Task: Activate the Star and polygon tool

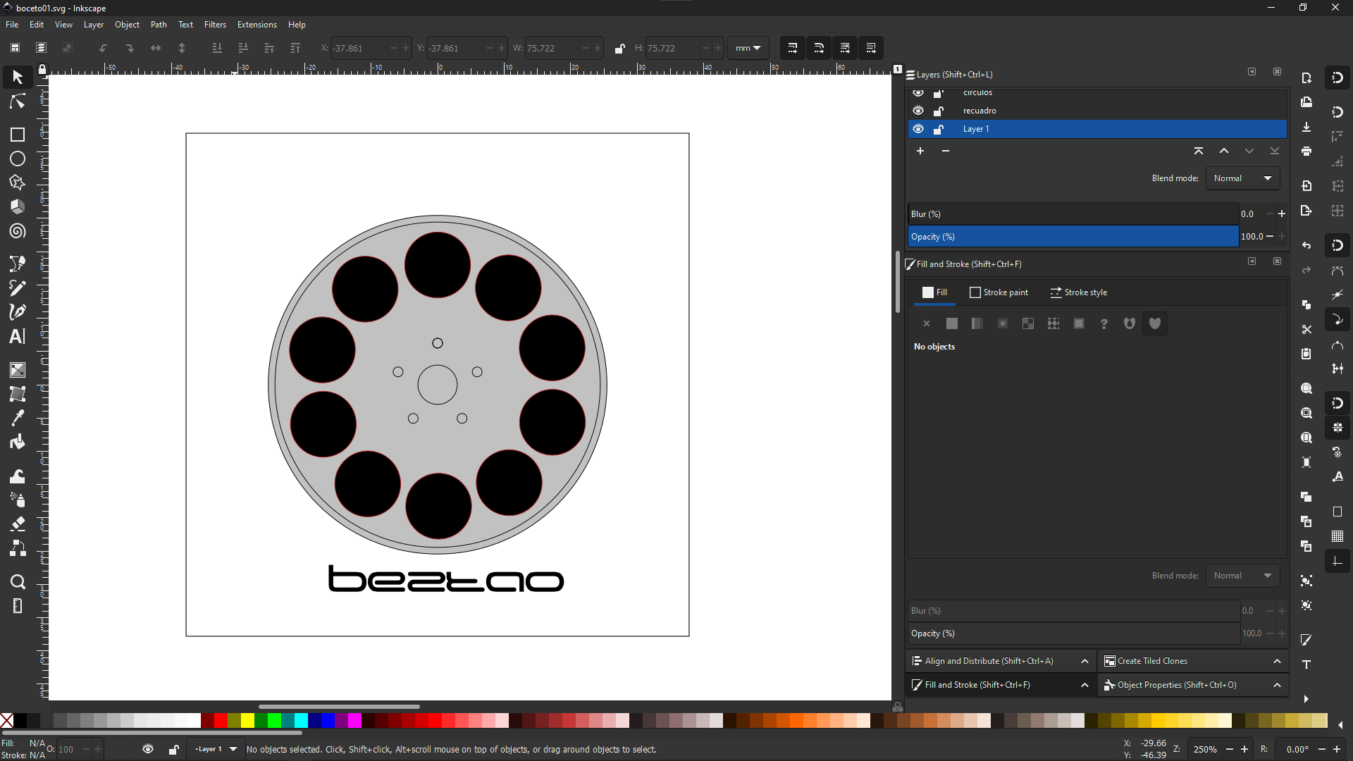Action: (18, 182)
